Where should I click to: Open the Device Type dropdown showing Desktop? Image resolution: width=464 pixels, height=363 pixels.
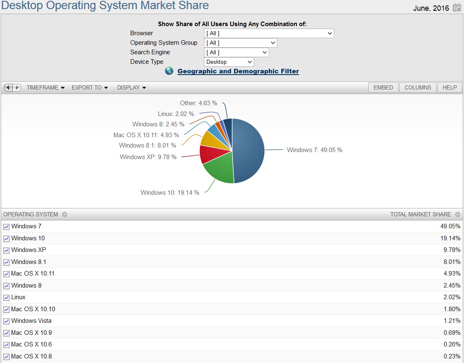pos(229,62)
